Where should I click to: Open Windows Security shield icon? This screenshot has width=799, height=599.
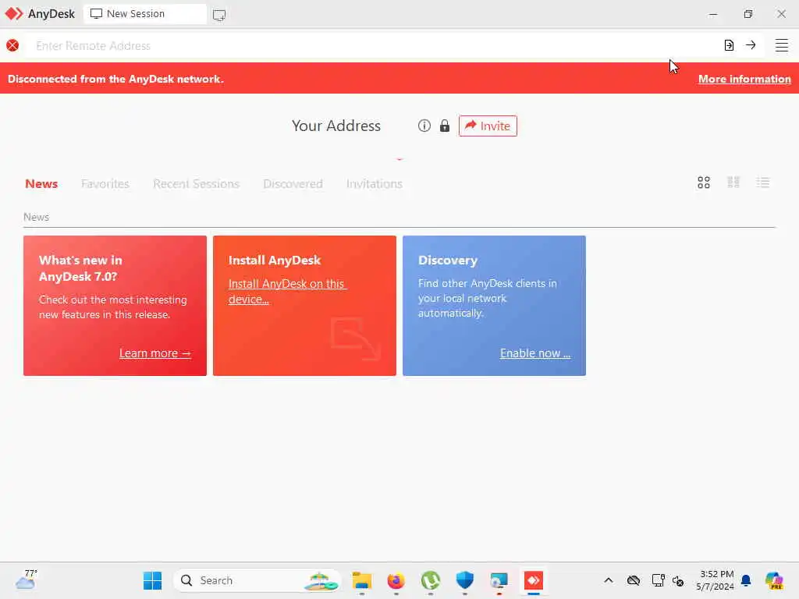465,580
